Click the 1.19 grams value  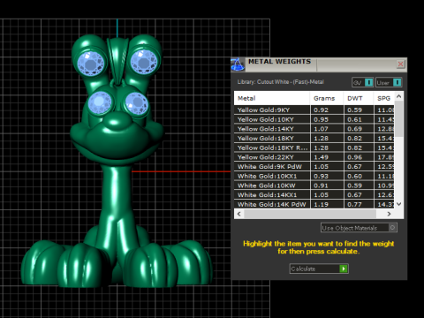point(322,204)
